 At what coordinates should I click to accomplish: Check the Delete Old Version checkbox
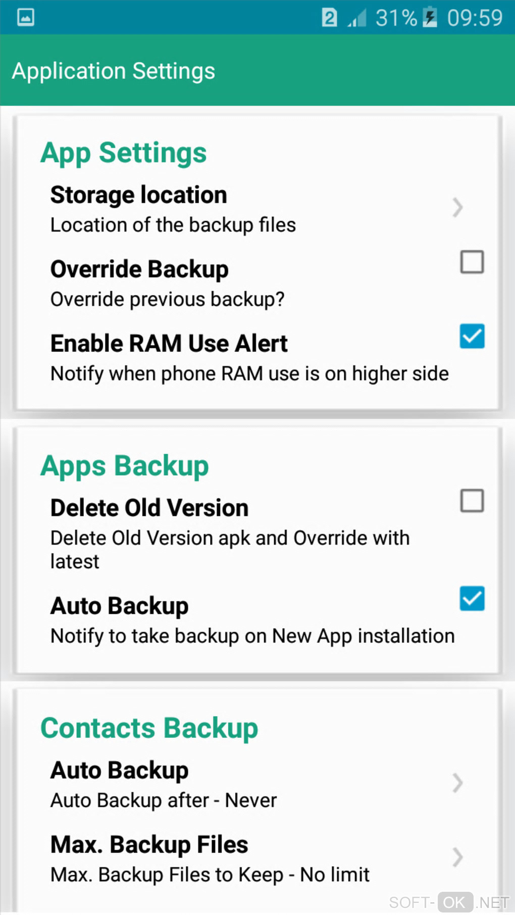472,501
